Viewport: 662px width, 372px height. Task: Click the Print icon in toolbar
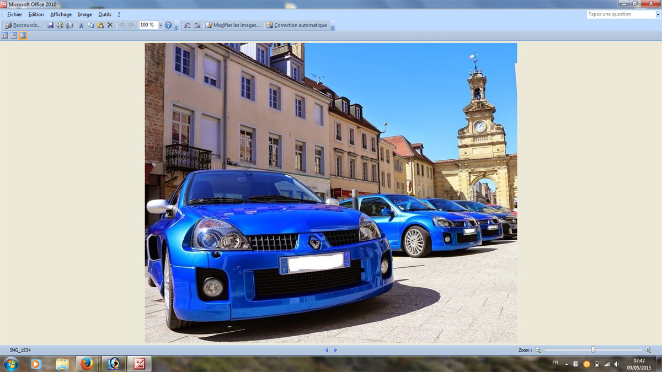tap(60, 25)
